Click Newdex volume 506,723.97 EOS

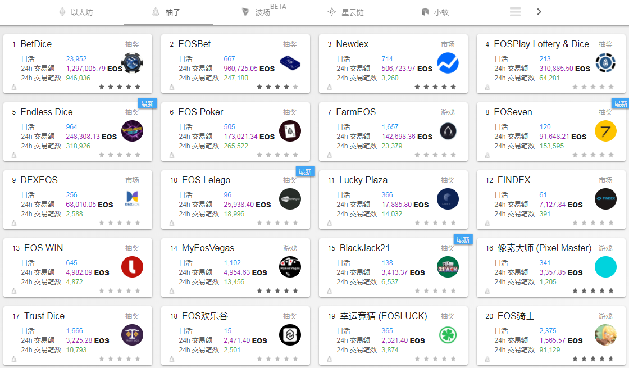coord(407,69)
